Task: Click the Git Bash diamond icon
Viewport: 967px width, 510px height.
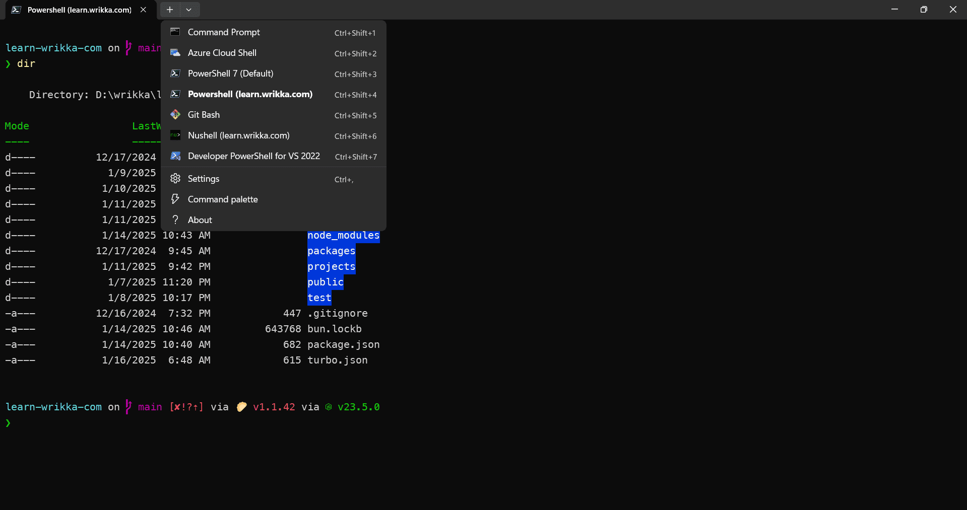Action: click(x=175, y=114)
